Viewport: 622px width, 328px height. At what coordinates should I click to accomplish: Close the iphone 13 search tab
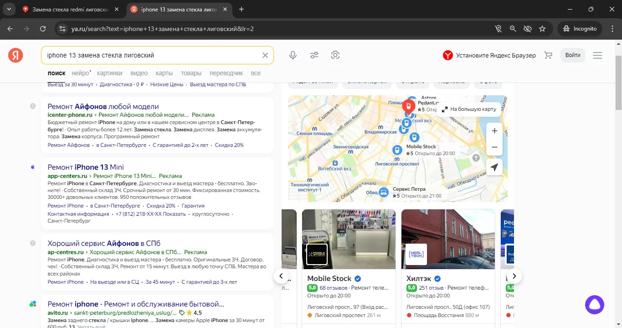coord(226,9)
